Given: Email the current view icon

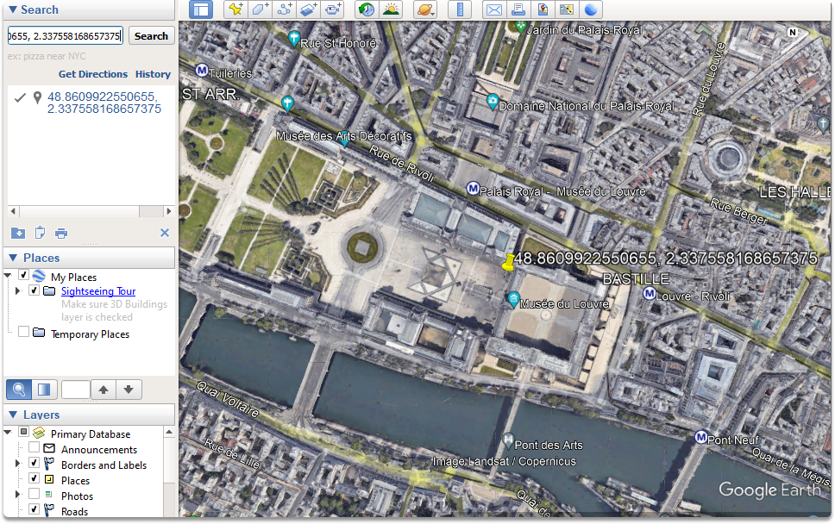Looking at the screenshot, I should (x=494, y=9).
